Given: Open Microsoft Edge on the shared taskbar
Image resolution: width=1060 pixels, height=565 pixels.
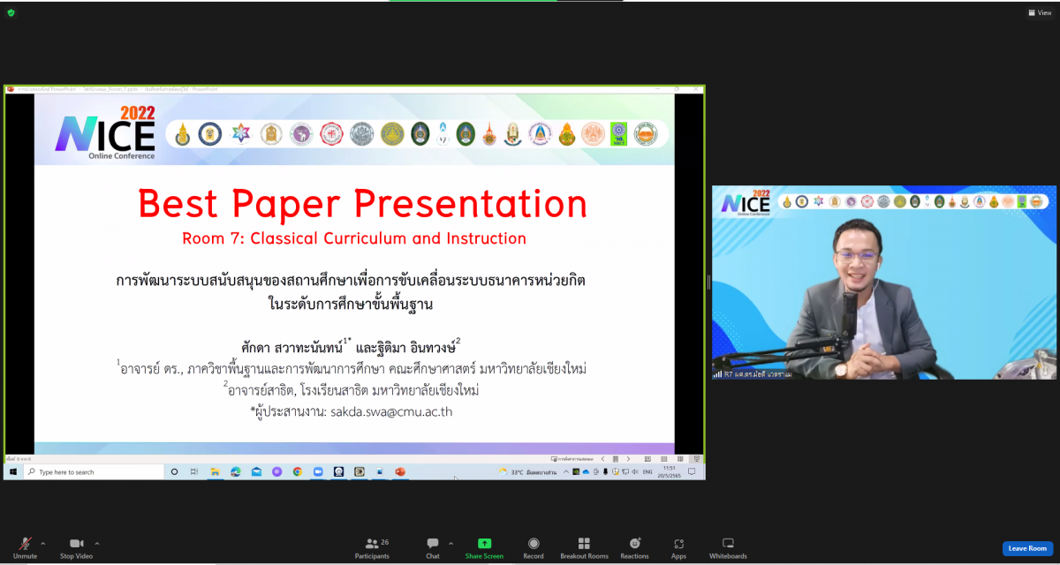Looking at the screenshot, I should (235, 472).
